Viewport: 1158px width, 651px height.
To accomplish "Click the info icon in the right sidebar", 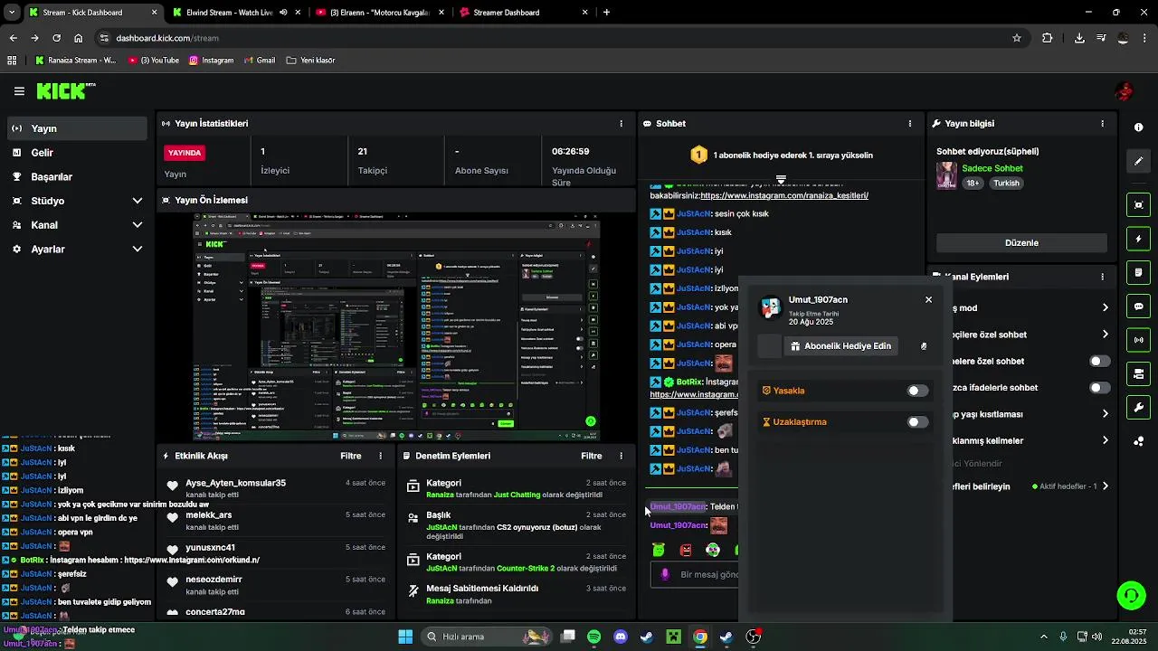I will point(1138,127).
